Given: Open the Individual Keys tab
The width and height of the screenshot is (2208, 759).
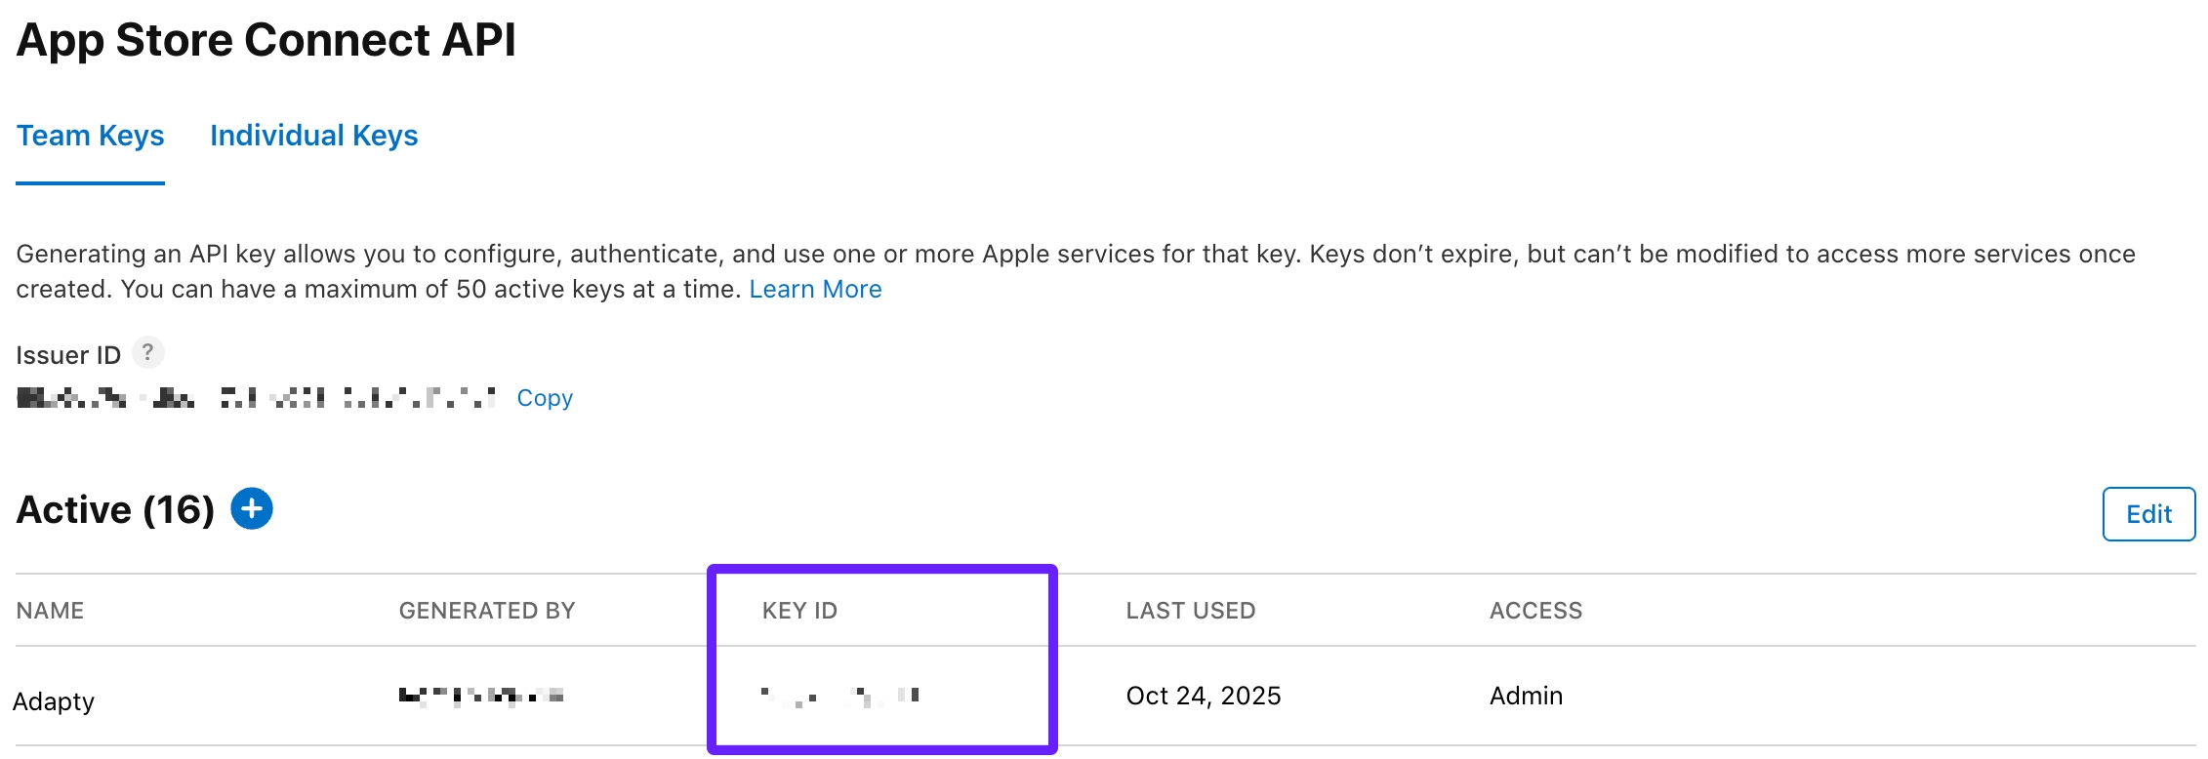Looking at the screenshot, I should (x=313, y=136).
